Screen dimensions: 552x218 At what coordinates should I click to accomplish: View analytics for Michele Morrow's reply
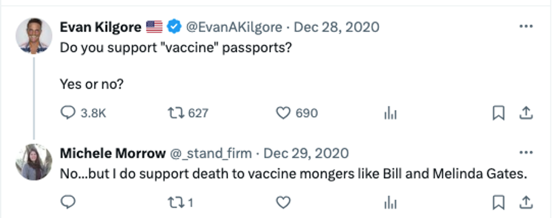[x=391, y=203]
